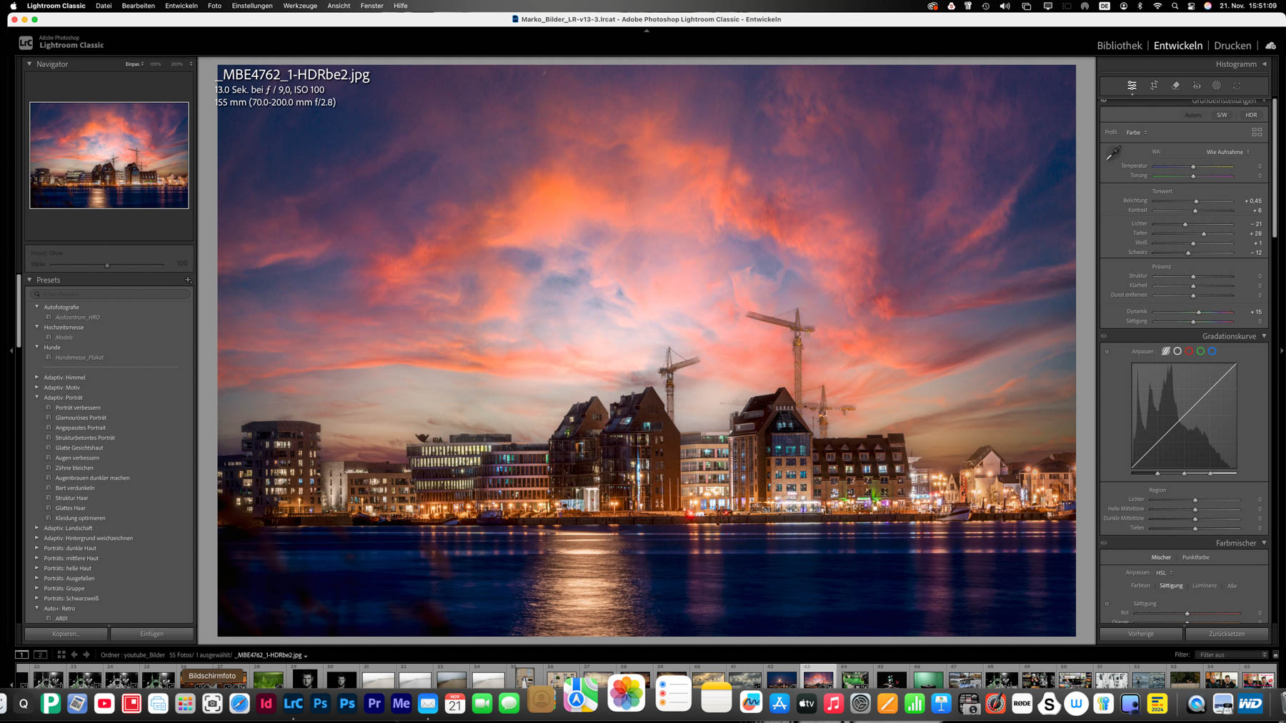Select the red channel curve circle
This screenshot has width=1286, height=723.
click(1189, 351)
